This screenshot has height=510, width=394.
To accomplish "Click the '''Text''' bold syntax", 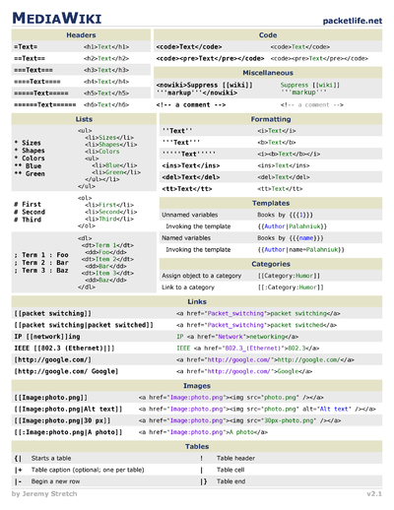I will click(181, 143).
